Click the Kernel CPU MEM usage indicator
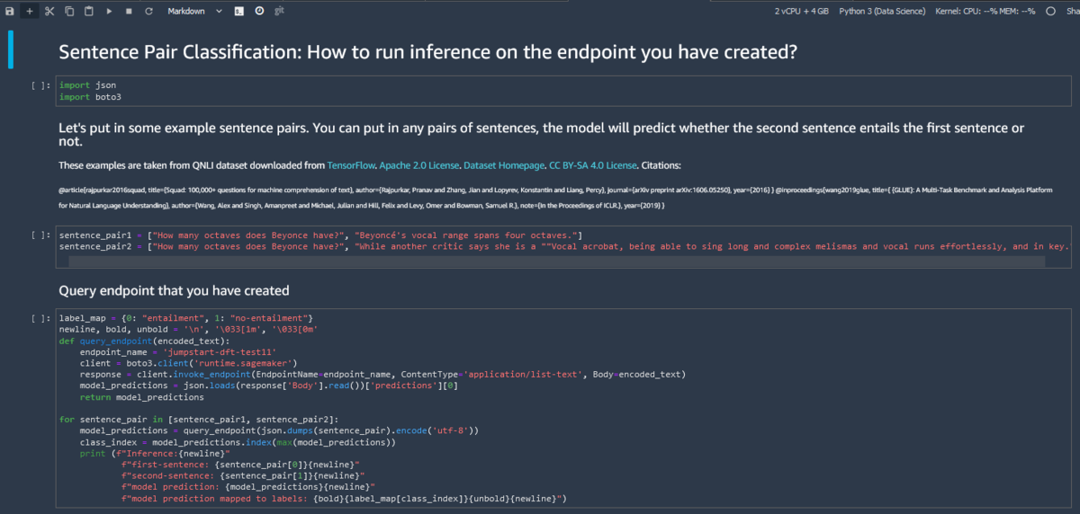1080x514 pixels. pyautogui.click(x=985, y=11)
